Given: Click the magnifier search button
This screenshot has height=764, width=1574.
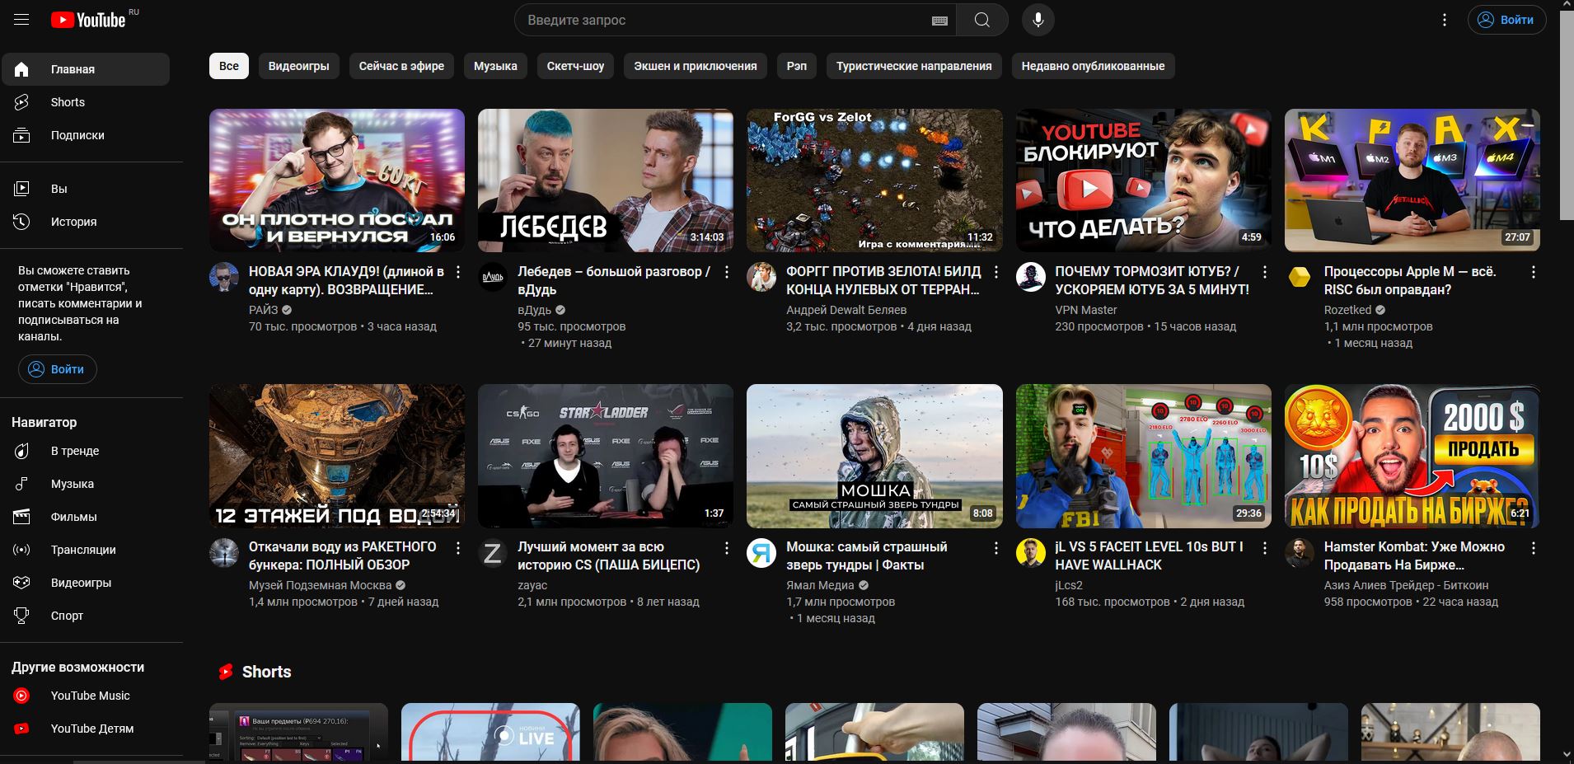Looking at the screenshot, I should 982,20.
